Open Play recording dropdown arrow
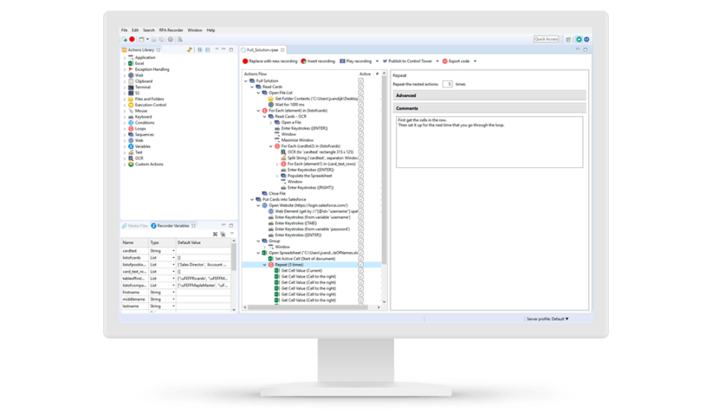 tap(377, 62)
